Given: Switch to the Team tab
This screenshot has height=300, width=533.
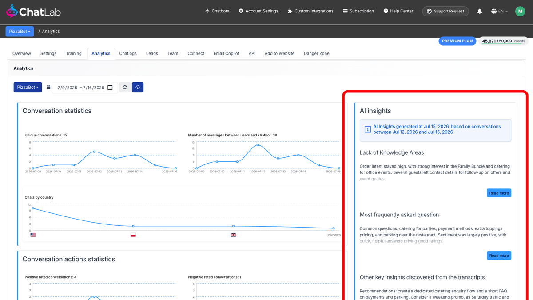Looking at the screenshot, I should 173,54.
